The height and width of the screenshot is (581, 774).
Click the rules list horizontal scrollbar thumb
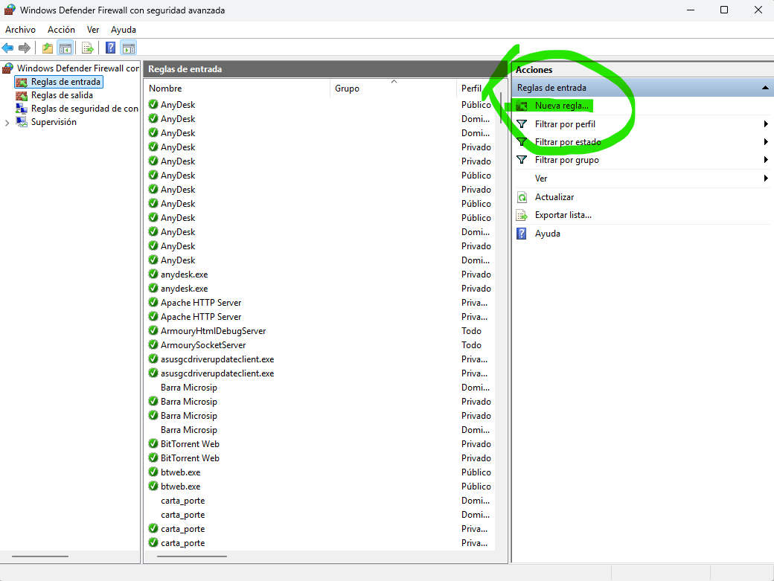(192, 556)
